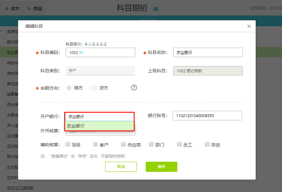This screenshot has width=282, height=192.
Task: Click the icon beside the 科目期初 title
Action: [x=156, y=8]
